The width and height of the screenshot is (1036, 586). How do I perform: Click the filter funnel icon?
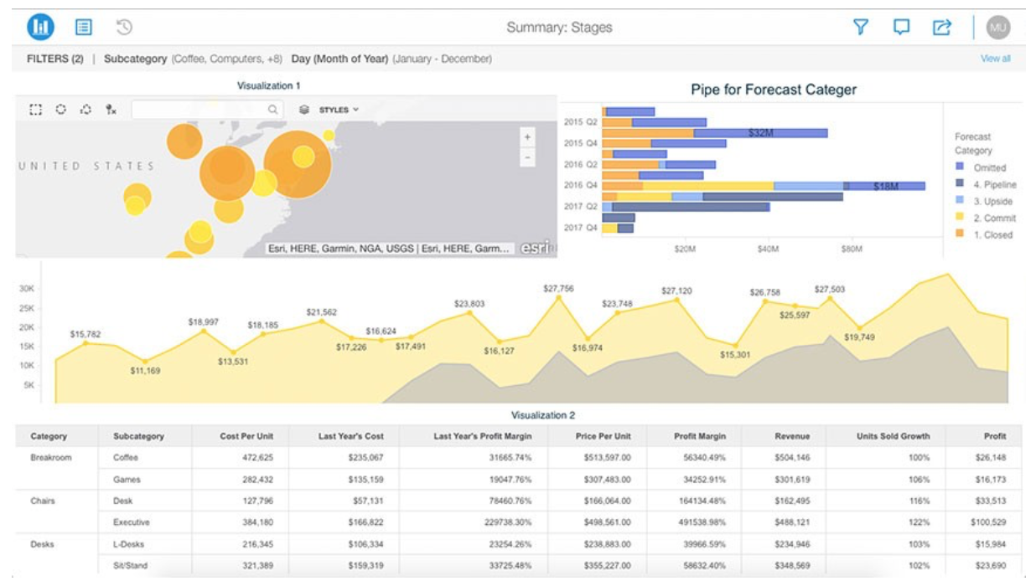860,28
